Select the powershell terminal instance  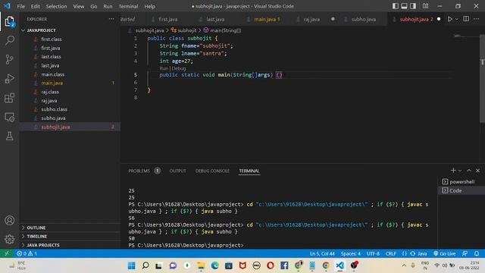tap(462, 182)
